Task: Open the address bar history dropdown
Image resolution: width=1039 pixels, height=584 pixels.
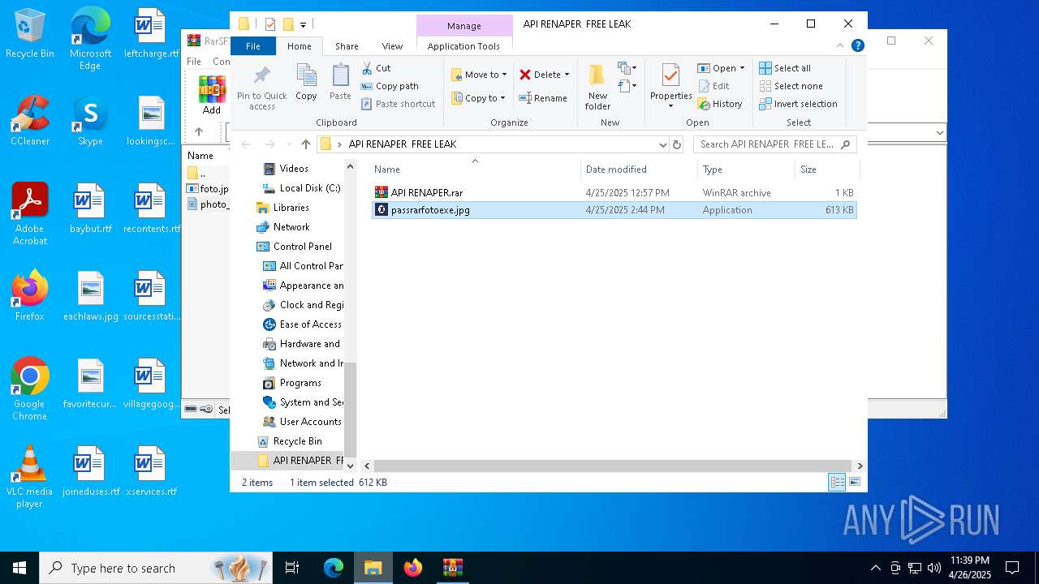Action: click(663, 144)
